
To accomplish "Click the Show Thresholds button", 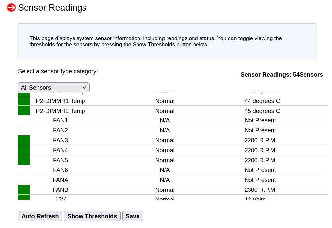I will point(92,216).
